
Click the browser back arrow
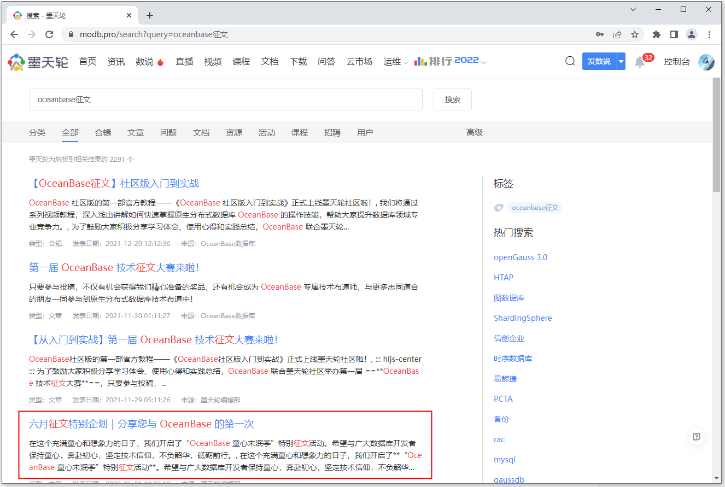point(14,34)
